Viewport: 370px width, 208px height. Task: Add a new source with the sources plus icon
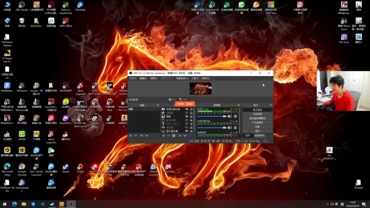click(164, 135)
